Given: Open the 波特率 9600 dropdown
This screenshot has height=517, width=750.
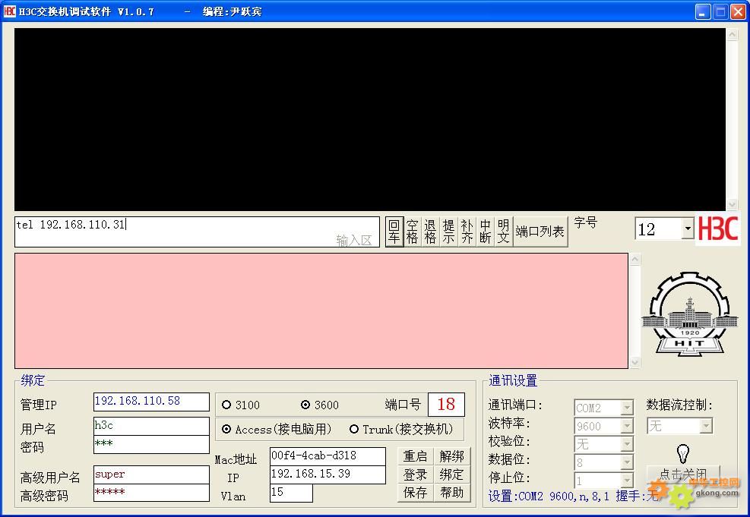Looking at the screenshot, I should point(627,426).
